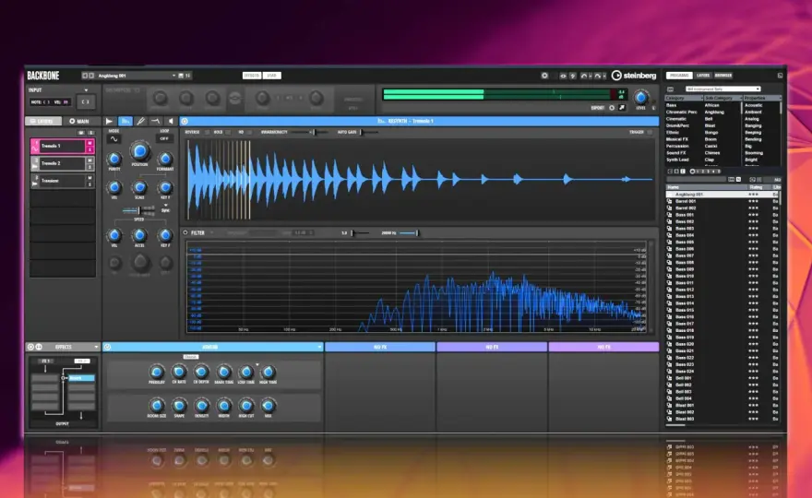Toggle the Trigger checkbox

[650, 133]
